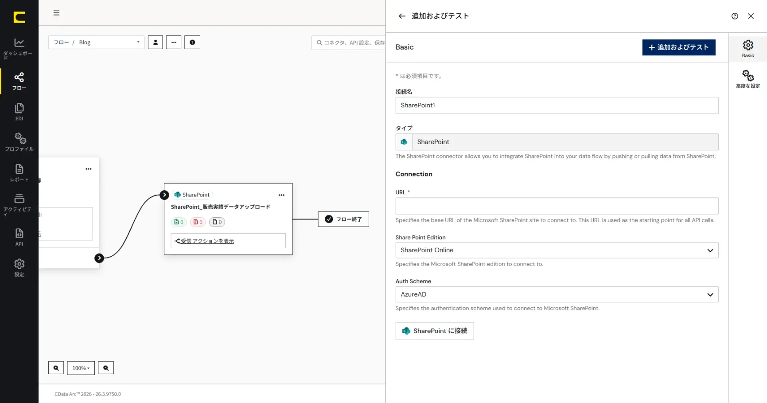This screenshot has width=767, height=403.
Task: Open the API sidebar page
Action: [19, 237]
